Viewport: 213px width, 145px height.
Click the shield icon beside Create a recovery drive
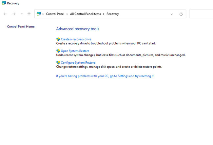58,39
